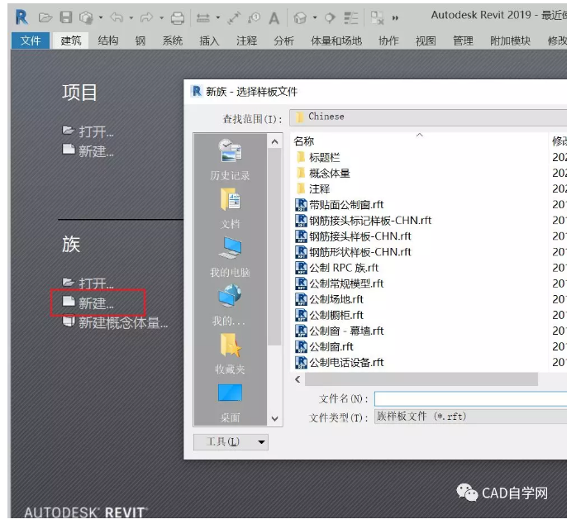The width and height of the screenshot is (576, 524).
Task: Switch to the 视图 ribbon tab
Action: (x=426, y=40)
